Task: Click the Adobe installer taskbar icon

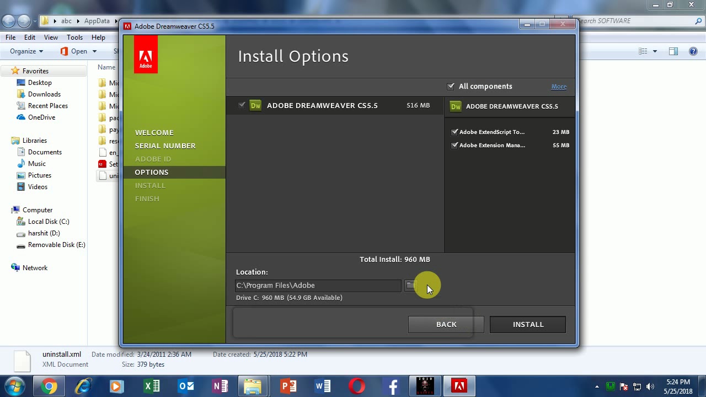Action: click(459, 387)
